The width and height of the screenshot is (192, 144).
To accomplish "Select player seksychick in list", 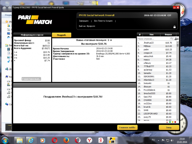I will 157,56.
